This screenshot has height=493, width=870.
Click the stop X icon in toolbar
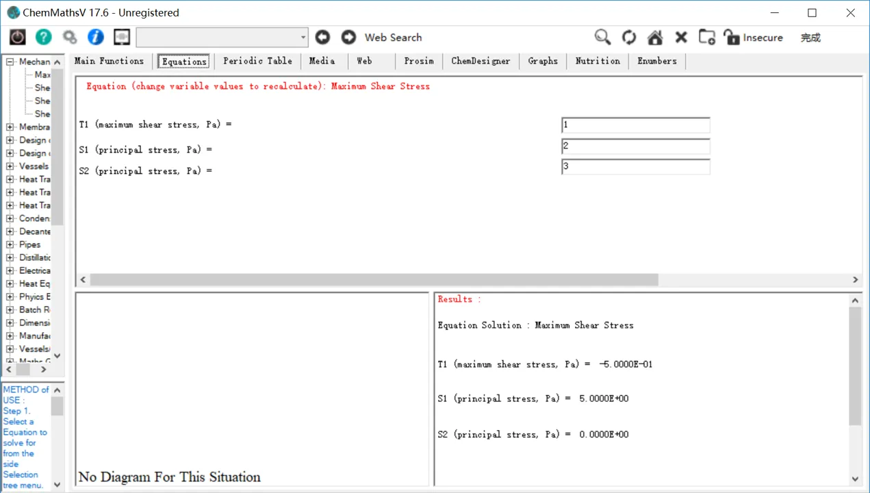tap(681, 37)
